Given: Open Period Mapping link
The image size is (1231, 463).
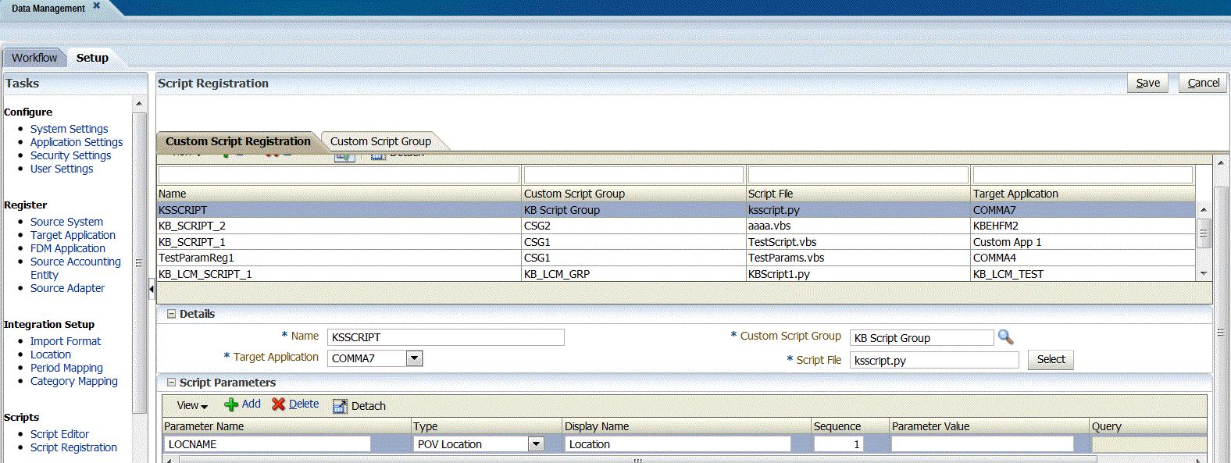Looking at the screenshot, I should click(x=66, y=368).
